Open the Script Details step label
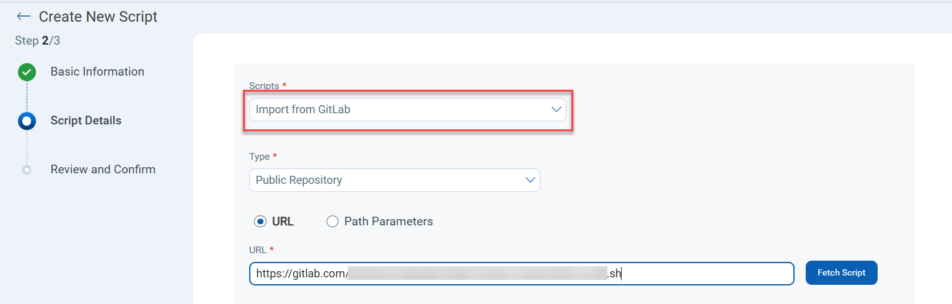952x304 pixels. click(86, 121)
